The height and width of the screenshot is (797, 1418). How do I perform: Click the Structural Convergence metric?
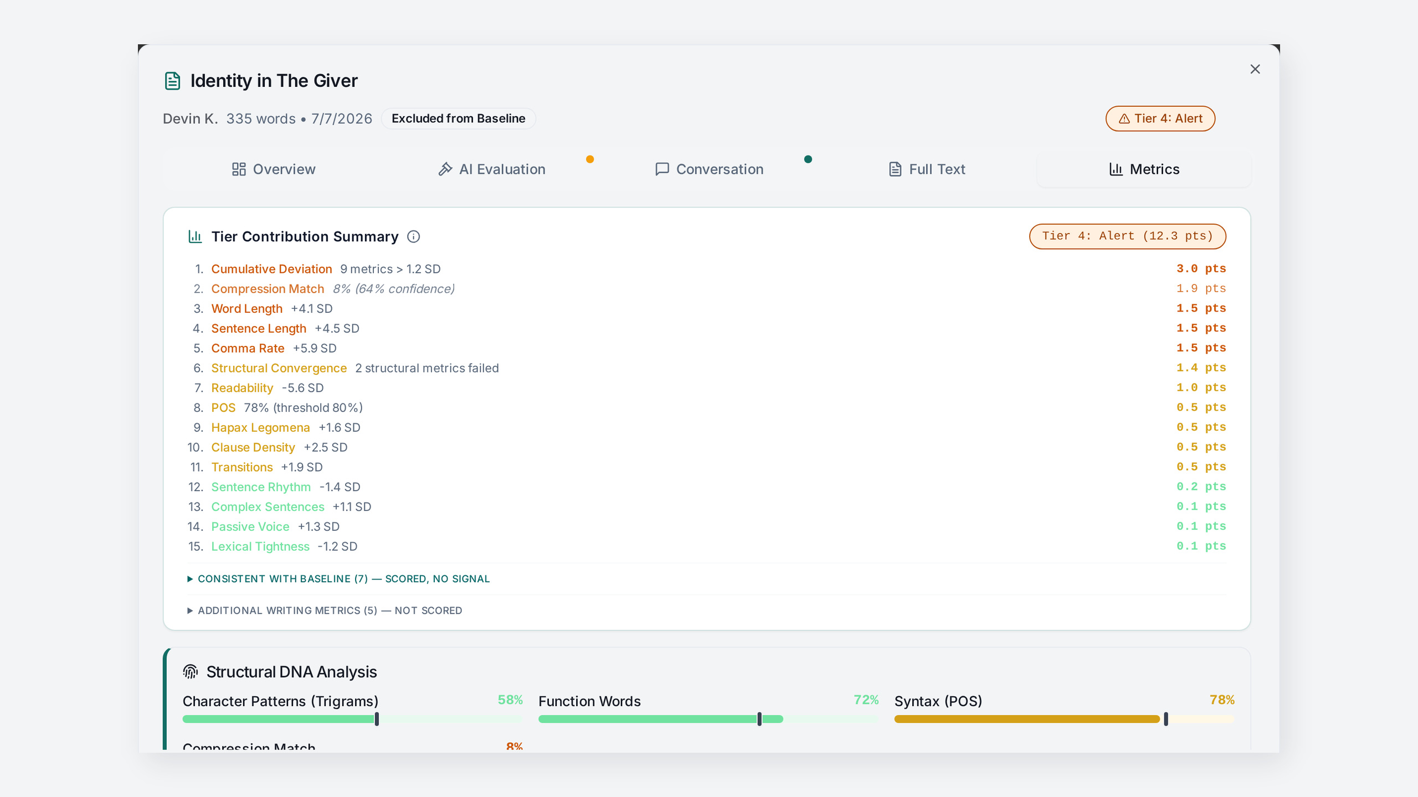[x=279, y=369]
